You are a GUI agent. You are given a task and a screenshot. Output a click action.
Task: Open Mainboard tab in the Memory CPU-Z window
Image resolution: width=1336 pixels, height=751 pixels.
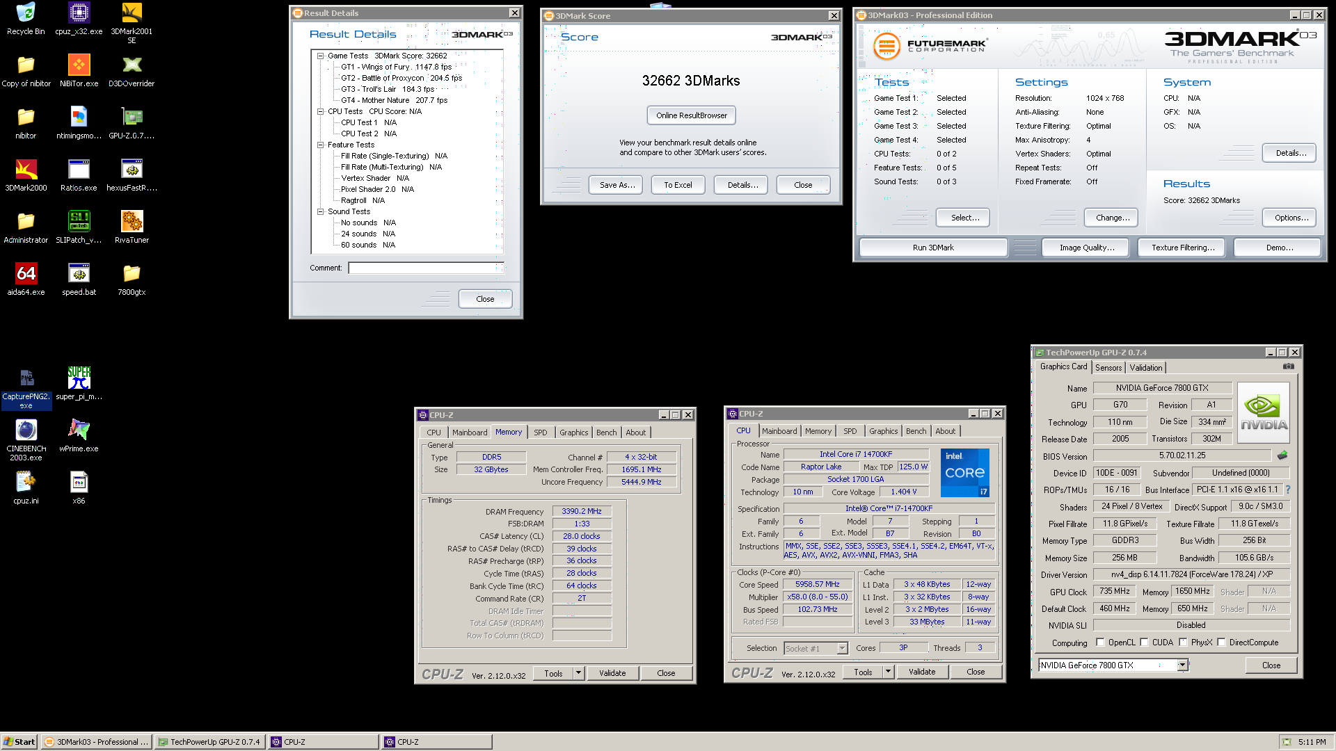click(470, 433)
